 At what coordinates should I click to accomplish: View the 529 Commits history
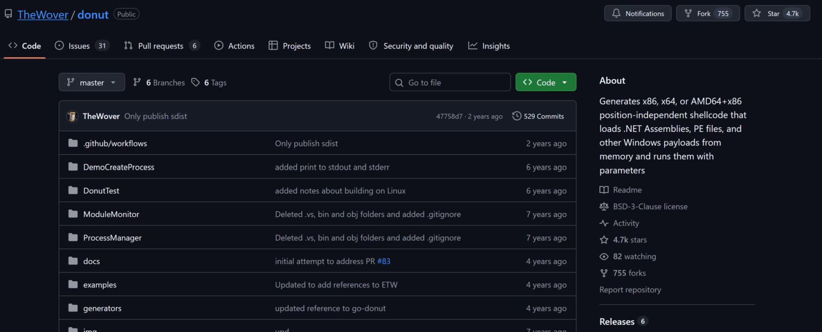click(x=538, y=116)
